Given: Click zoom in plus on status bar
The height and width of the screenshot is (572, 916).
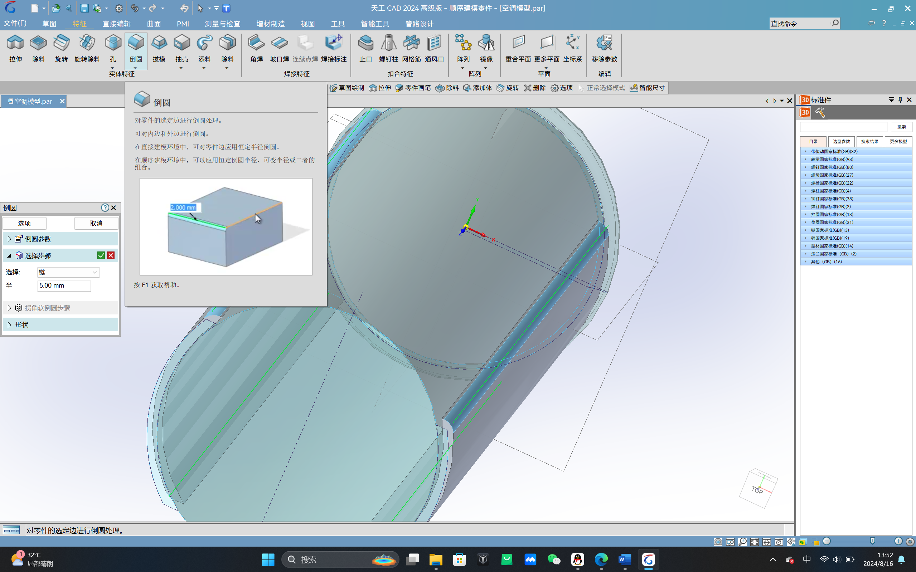Looking at the screenshot, I should coord(898,541).
